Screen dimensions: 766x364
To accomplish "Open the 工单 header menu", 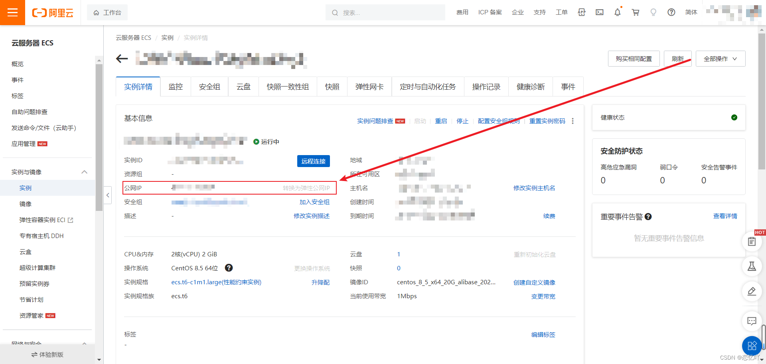I will point(561,12).
